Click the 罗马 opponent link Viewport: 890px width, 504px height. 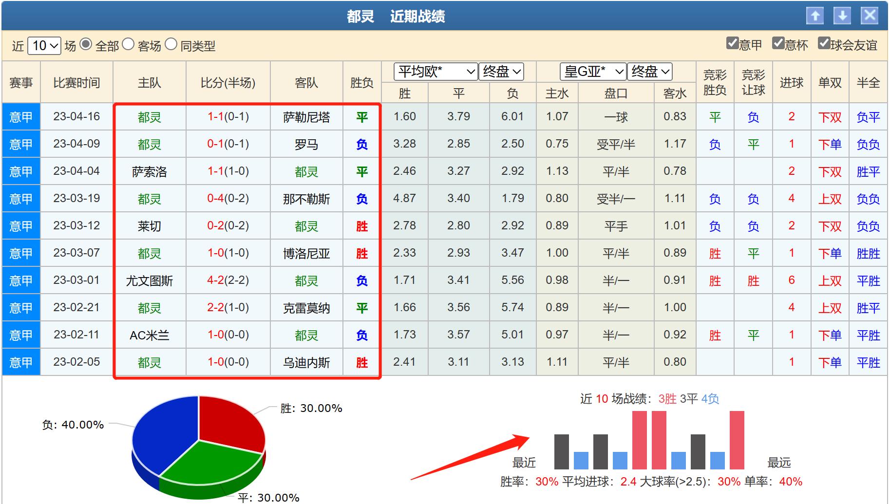[307, 144]
